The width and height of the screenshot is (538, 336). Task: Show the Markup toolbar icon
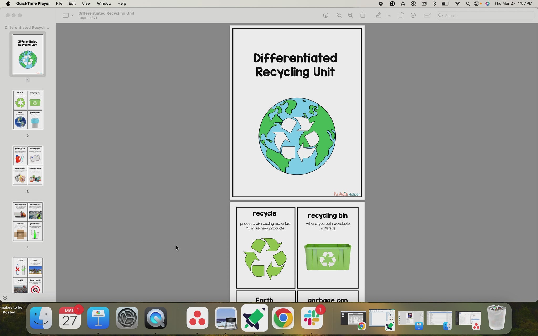pos(413,15)
